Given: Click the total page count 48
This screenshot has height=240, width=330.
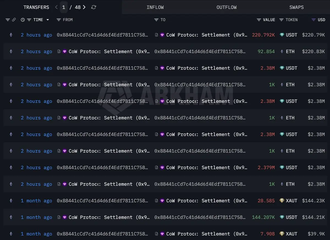Looking at the screenshot, I should pyautogui.click(x=78, y=7).
